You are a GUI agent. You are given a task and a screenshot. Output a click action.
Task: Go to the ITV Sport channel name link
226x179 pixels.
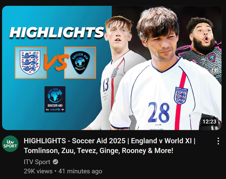(x=37, y=162)
